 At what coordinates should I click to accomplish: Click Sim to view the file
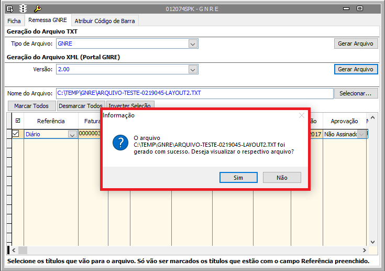[x=238, y=178]
